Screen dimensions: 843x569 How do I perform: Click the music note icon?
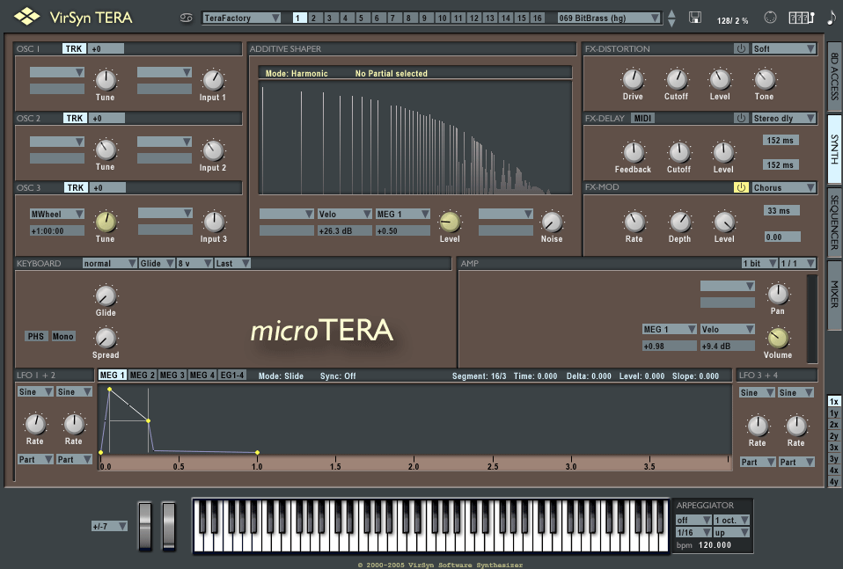click(x=832, y=18)
